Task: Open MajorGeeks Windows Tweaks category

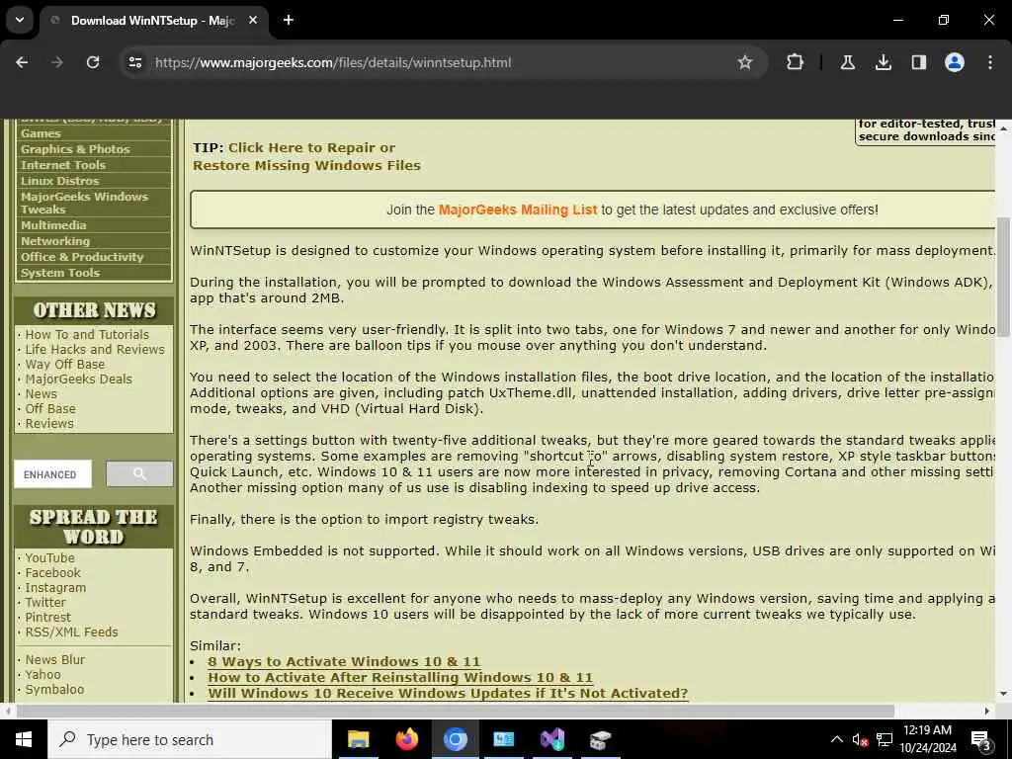Action: [84, 203]
